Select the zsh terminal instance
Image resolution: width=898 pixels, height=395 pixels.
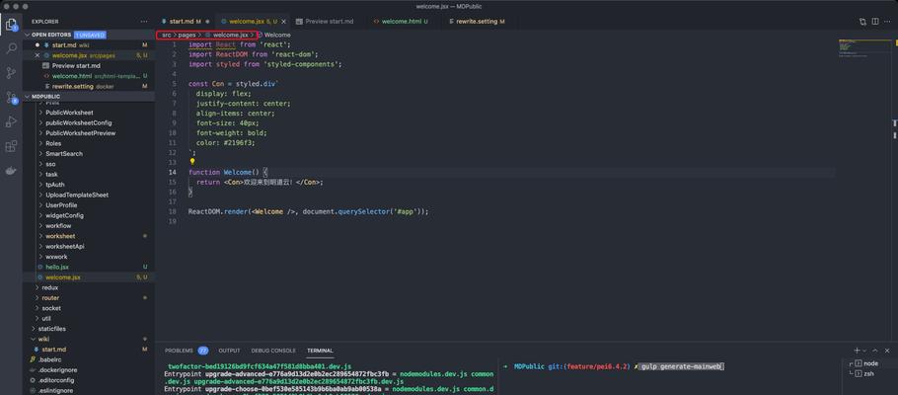pyautogui.click(x=869, y=374)
